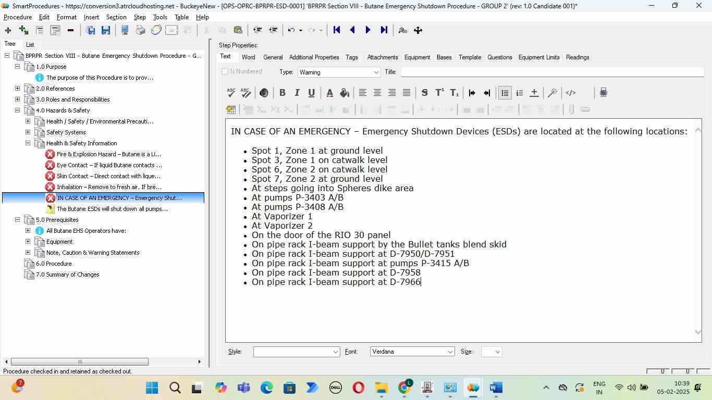Image resolution: width=712 pixels, height=400 pixels.
Task: Go to first step with skip-back arrow
Action: click(337, 30)
